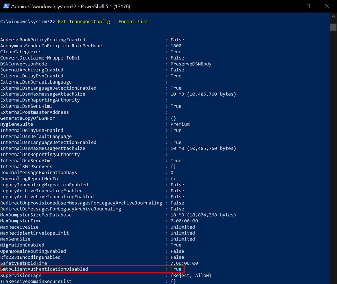Click the scrollbar up arrow

[x=333, y=16]
